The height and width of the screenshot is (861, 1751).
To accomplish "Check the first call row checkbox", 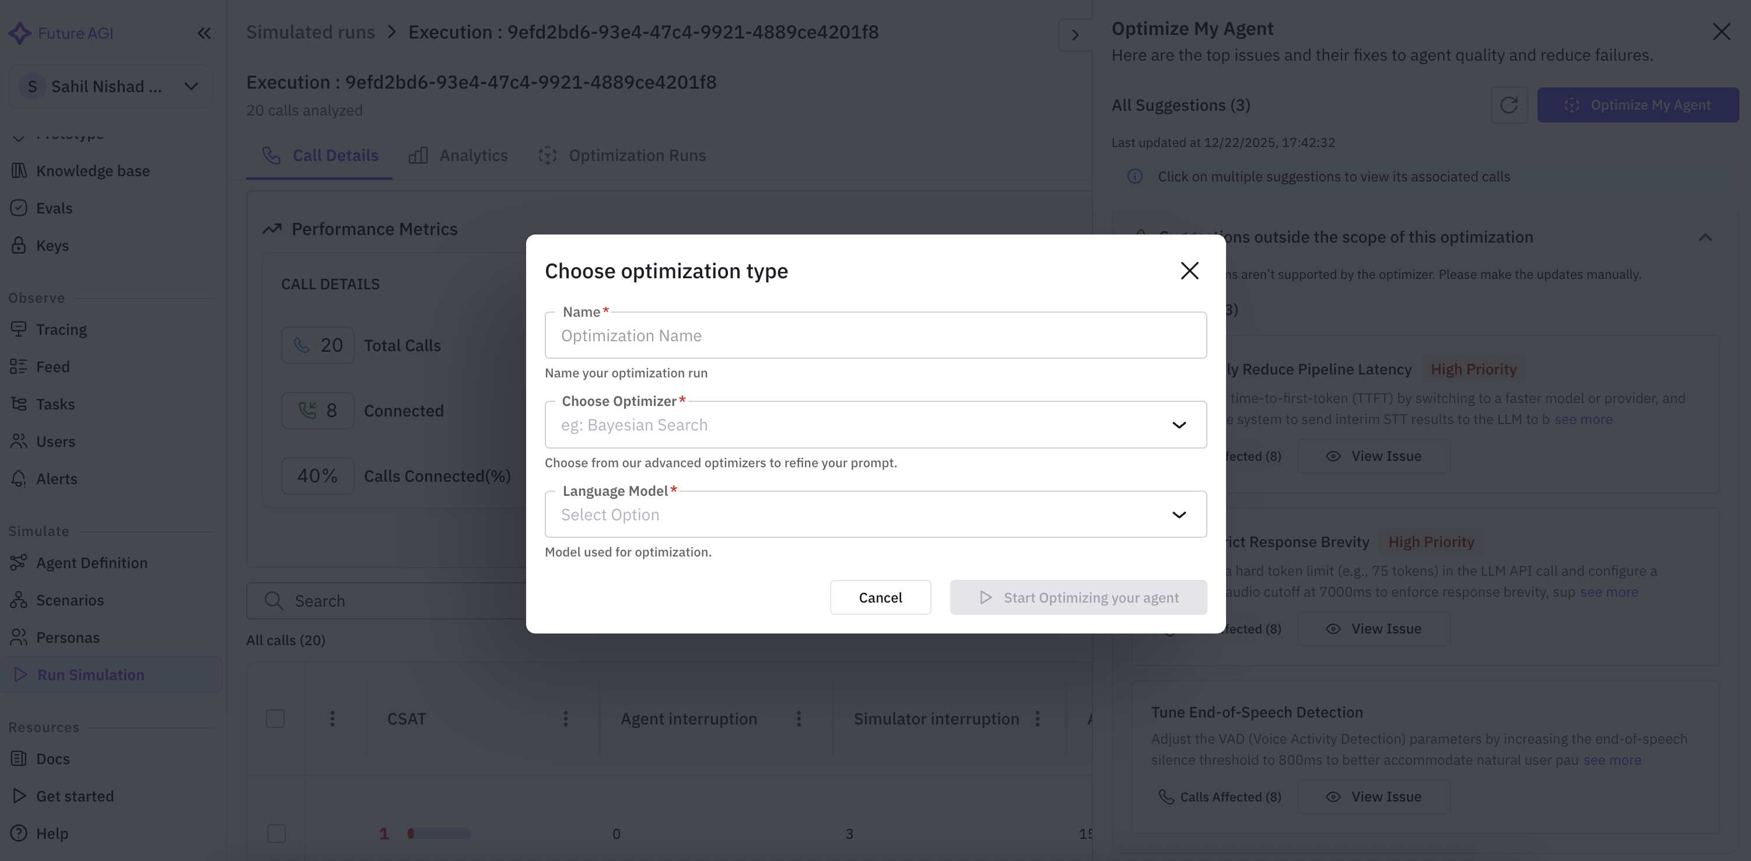I will (275, 834).
